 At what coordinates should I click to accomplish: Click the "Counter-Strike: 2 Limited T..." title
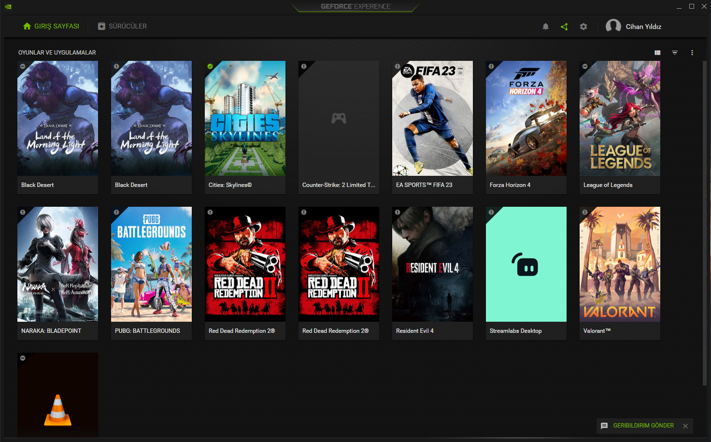pyautogui.click(x=339, y=185)
